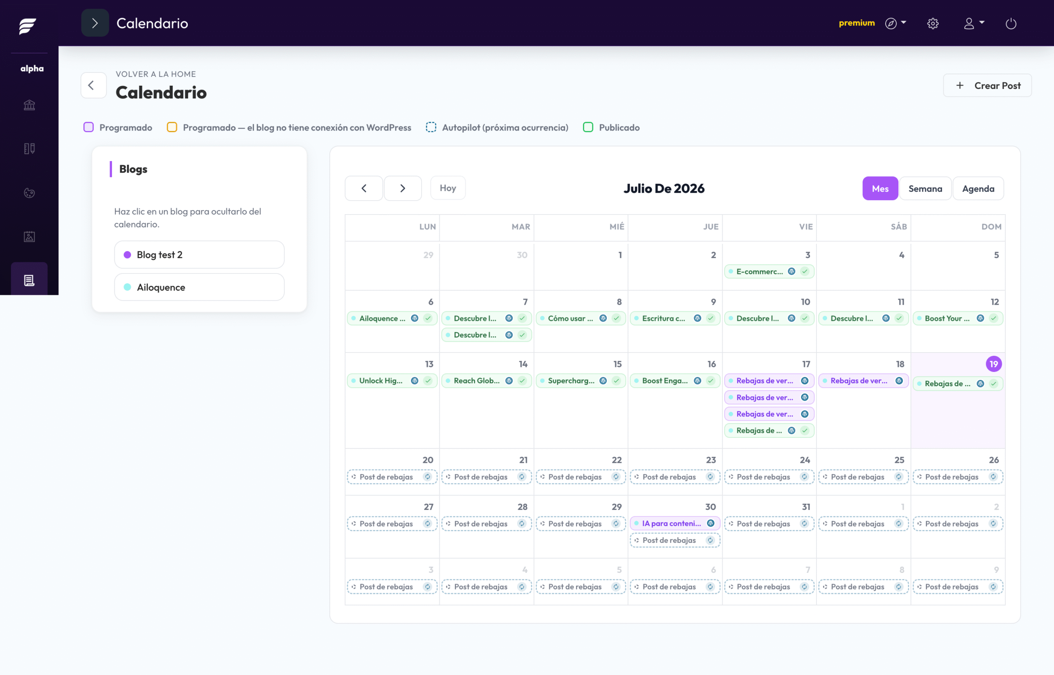Open the IA para conteni... scheduled post
The image size is (1054, 675).
(675, 523)
